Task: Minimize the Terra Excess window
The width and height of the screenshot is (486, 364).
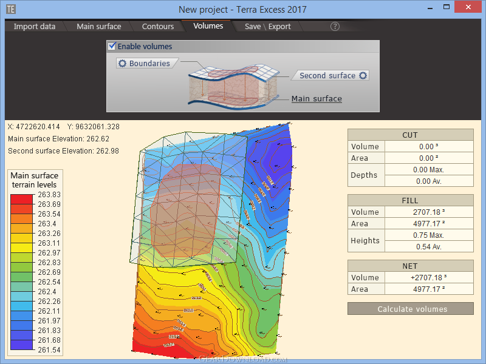Action: pyautogui.click(x=430, y=8)
